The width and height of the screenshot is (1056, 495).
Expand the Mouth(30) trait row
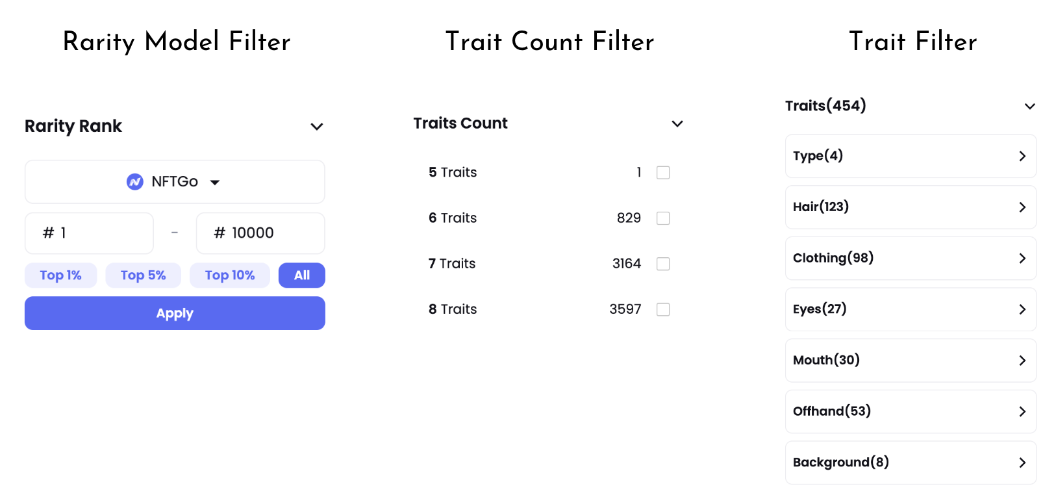[x=911, y=361]
